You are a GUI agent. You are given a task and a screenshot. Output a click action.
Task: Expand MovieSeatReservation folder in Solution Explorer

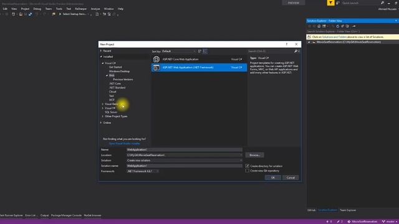[x=309, y=42]
